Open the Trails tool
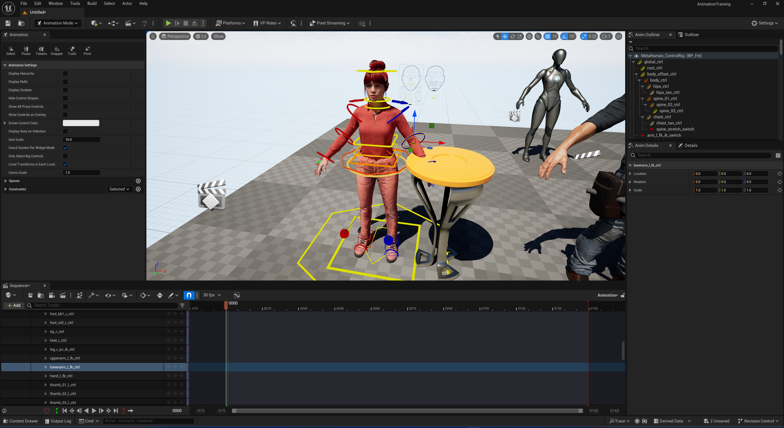The height and width of the screenshot is (428, 784). click(x=72, y=51)
